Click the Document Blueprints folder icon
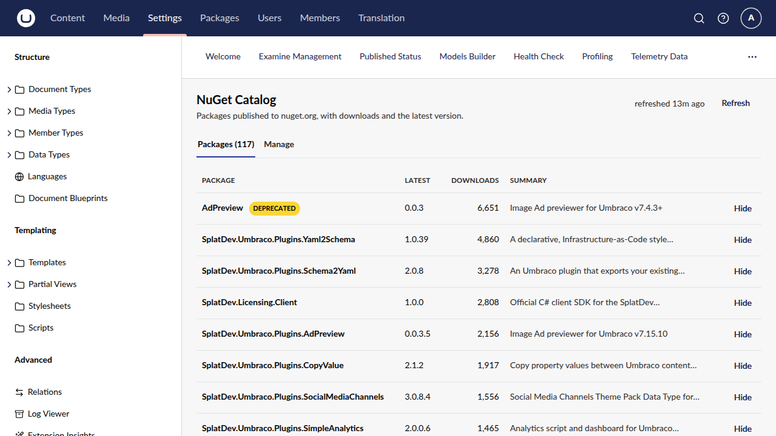776x436 pixels. (19, 199)
